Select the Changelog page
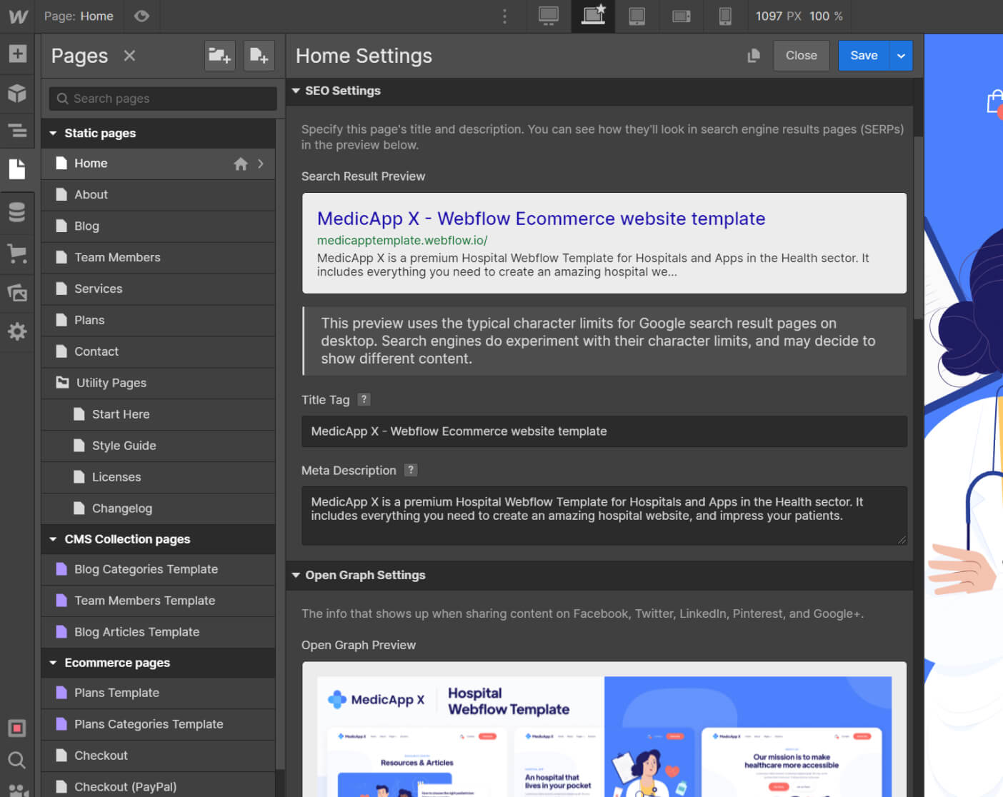Viewport: 1003px width, 797px height. coord(158,509)
